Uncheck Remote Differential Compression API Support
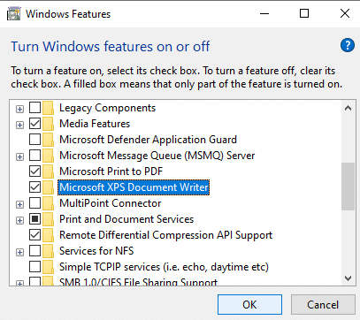 [34, 235]
